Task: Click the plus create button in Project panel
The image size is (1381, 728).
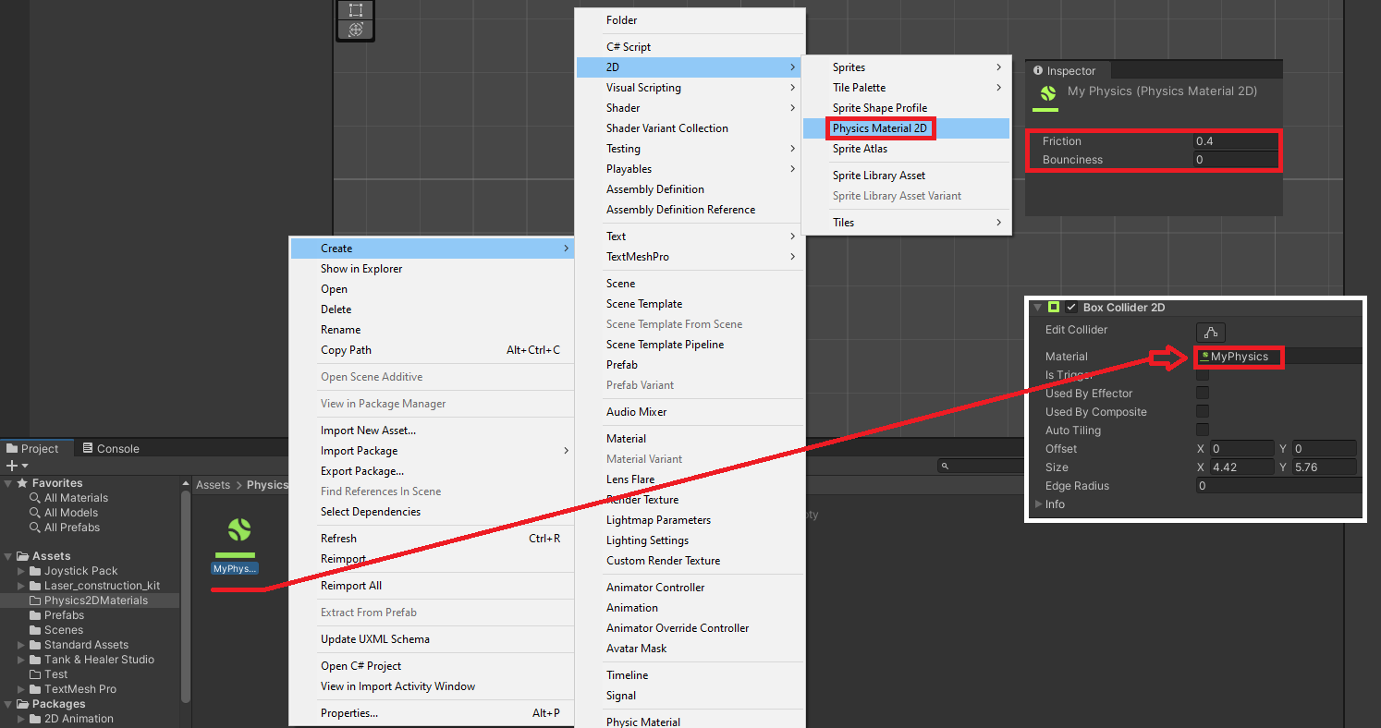Action: tap(11, 466)
